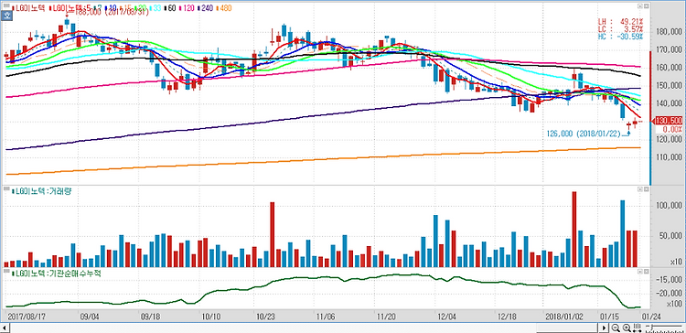Viewport: 686px width, 333px height.
Task: Select the 20 moving average legend
Action: point(141,8)
